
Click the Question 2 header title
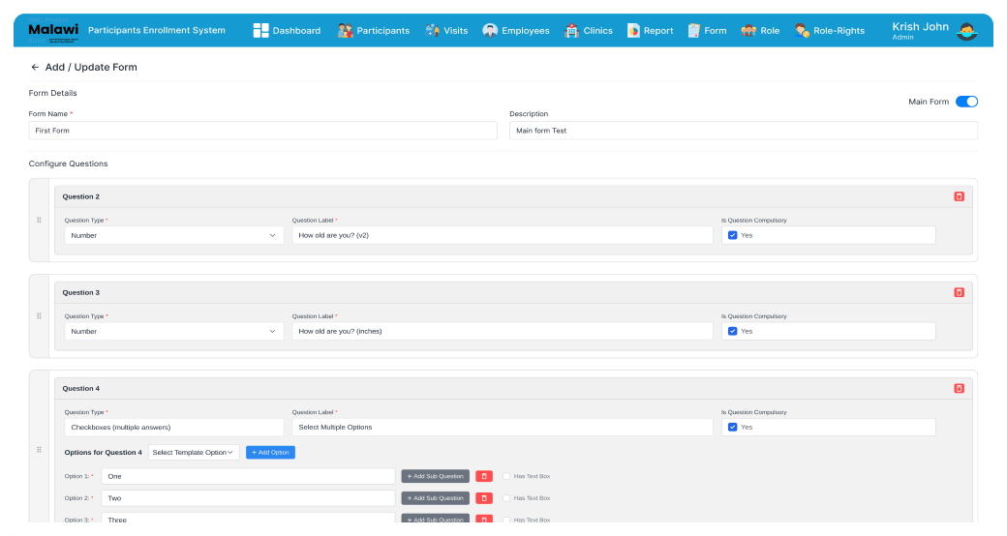pos(81,196)
